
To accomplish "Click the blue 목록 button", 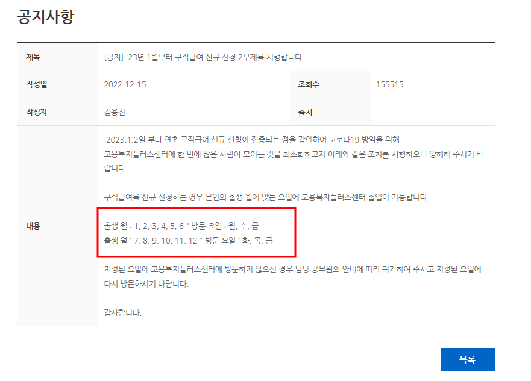I will tap(467, 359).
